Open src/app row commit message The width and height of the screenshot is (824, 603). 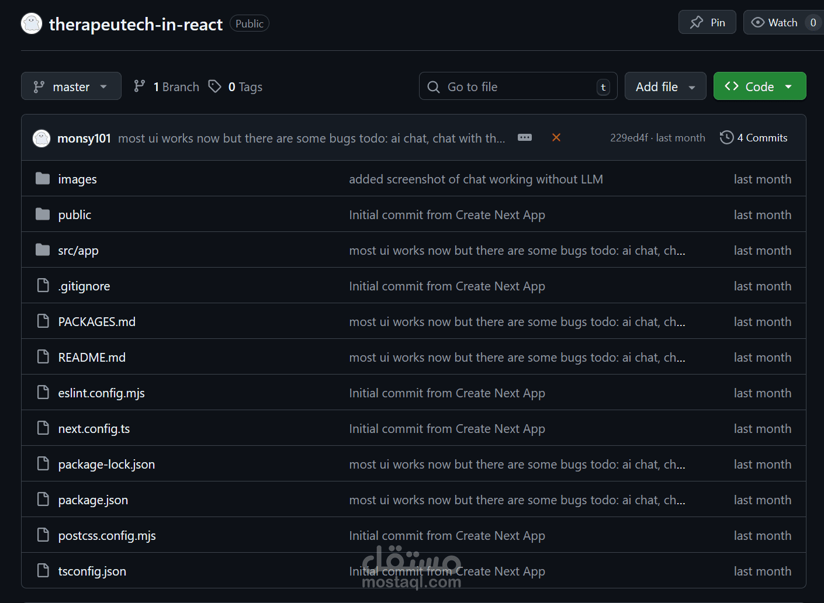pos(517,251)
